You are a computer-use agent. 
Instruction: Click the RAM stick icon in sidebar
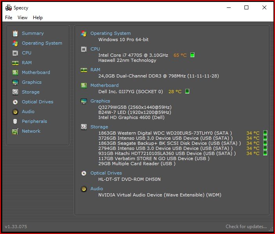click(15, 63)
